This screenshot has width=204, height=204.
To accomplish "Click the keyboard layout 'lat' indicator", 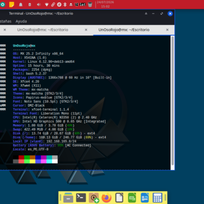I will (83, 5).
